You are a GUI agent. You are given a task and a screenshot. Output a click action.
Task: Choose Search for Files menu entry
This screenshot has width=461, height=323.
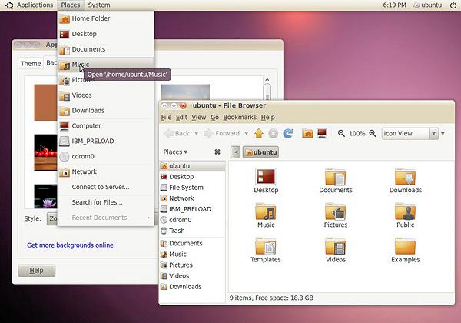(105, 202)
